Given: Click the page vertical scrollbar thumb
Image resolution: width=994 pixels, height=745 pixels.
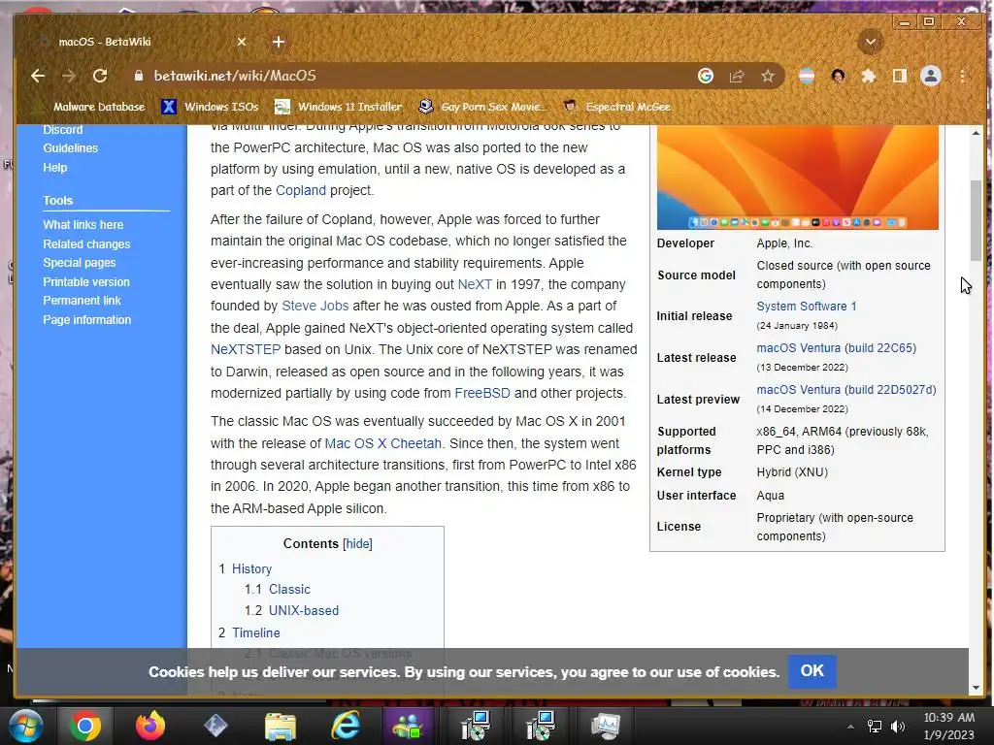Looking at the screenshot, I should click(976, 220).
